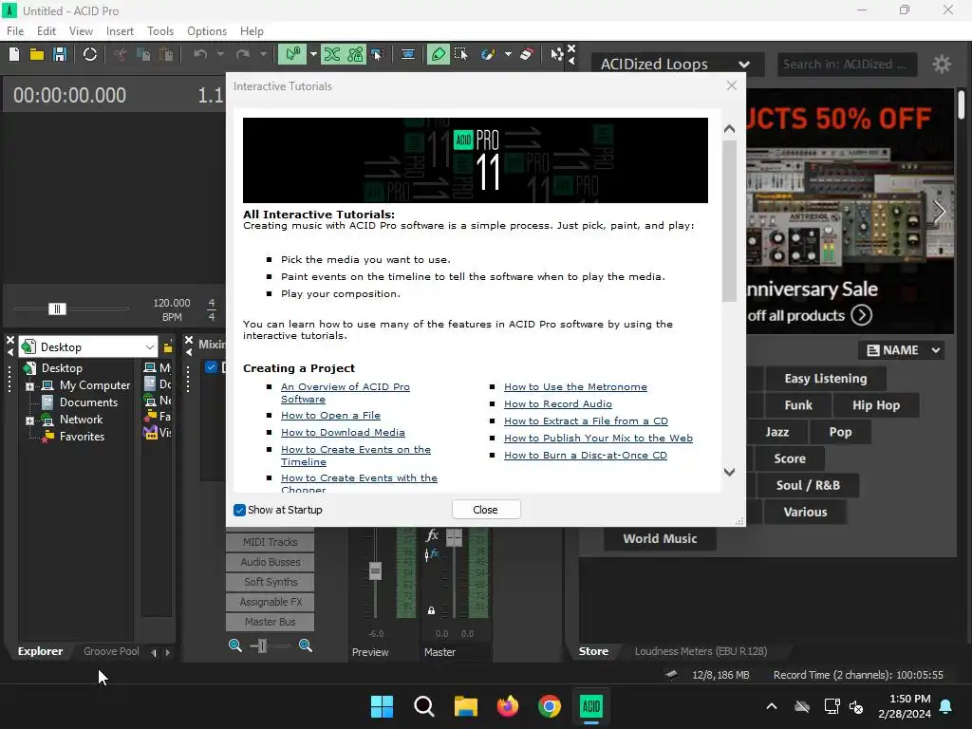Image resolution: width=972 pixels, height=729 pixels.
Task: Click the Undo arrow icon
Action: click(x=199, y=54)
